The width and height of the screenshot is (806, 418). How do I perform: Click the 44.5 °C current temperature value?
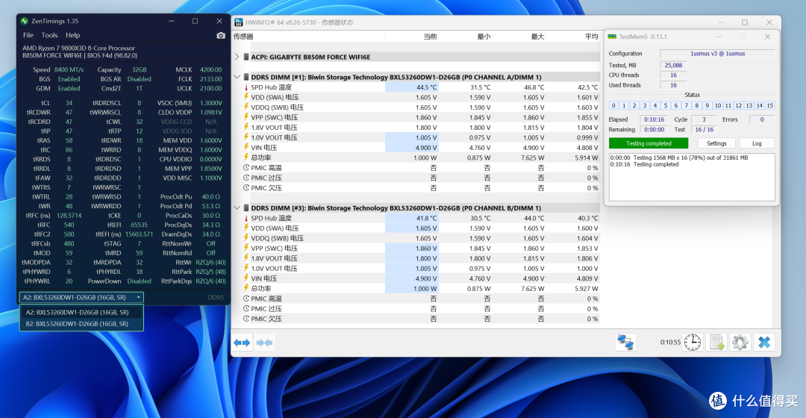(x=426, y=87)
